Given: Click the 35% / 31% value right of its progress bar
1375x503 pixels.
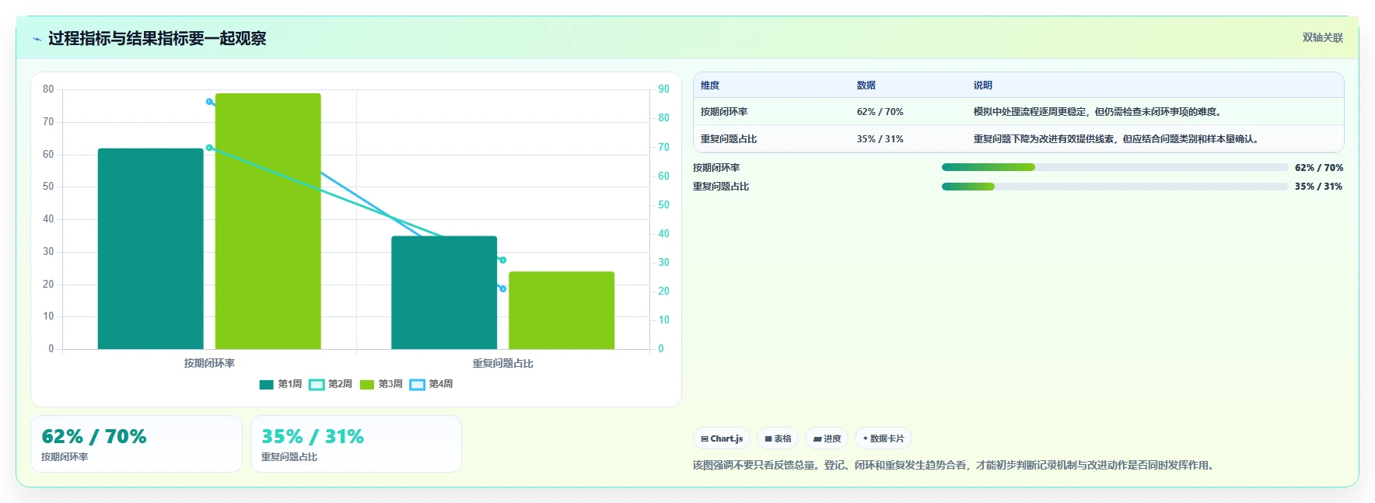Looking at the screenshot, I should click(x=1319, y=187).
